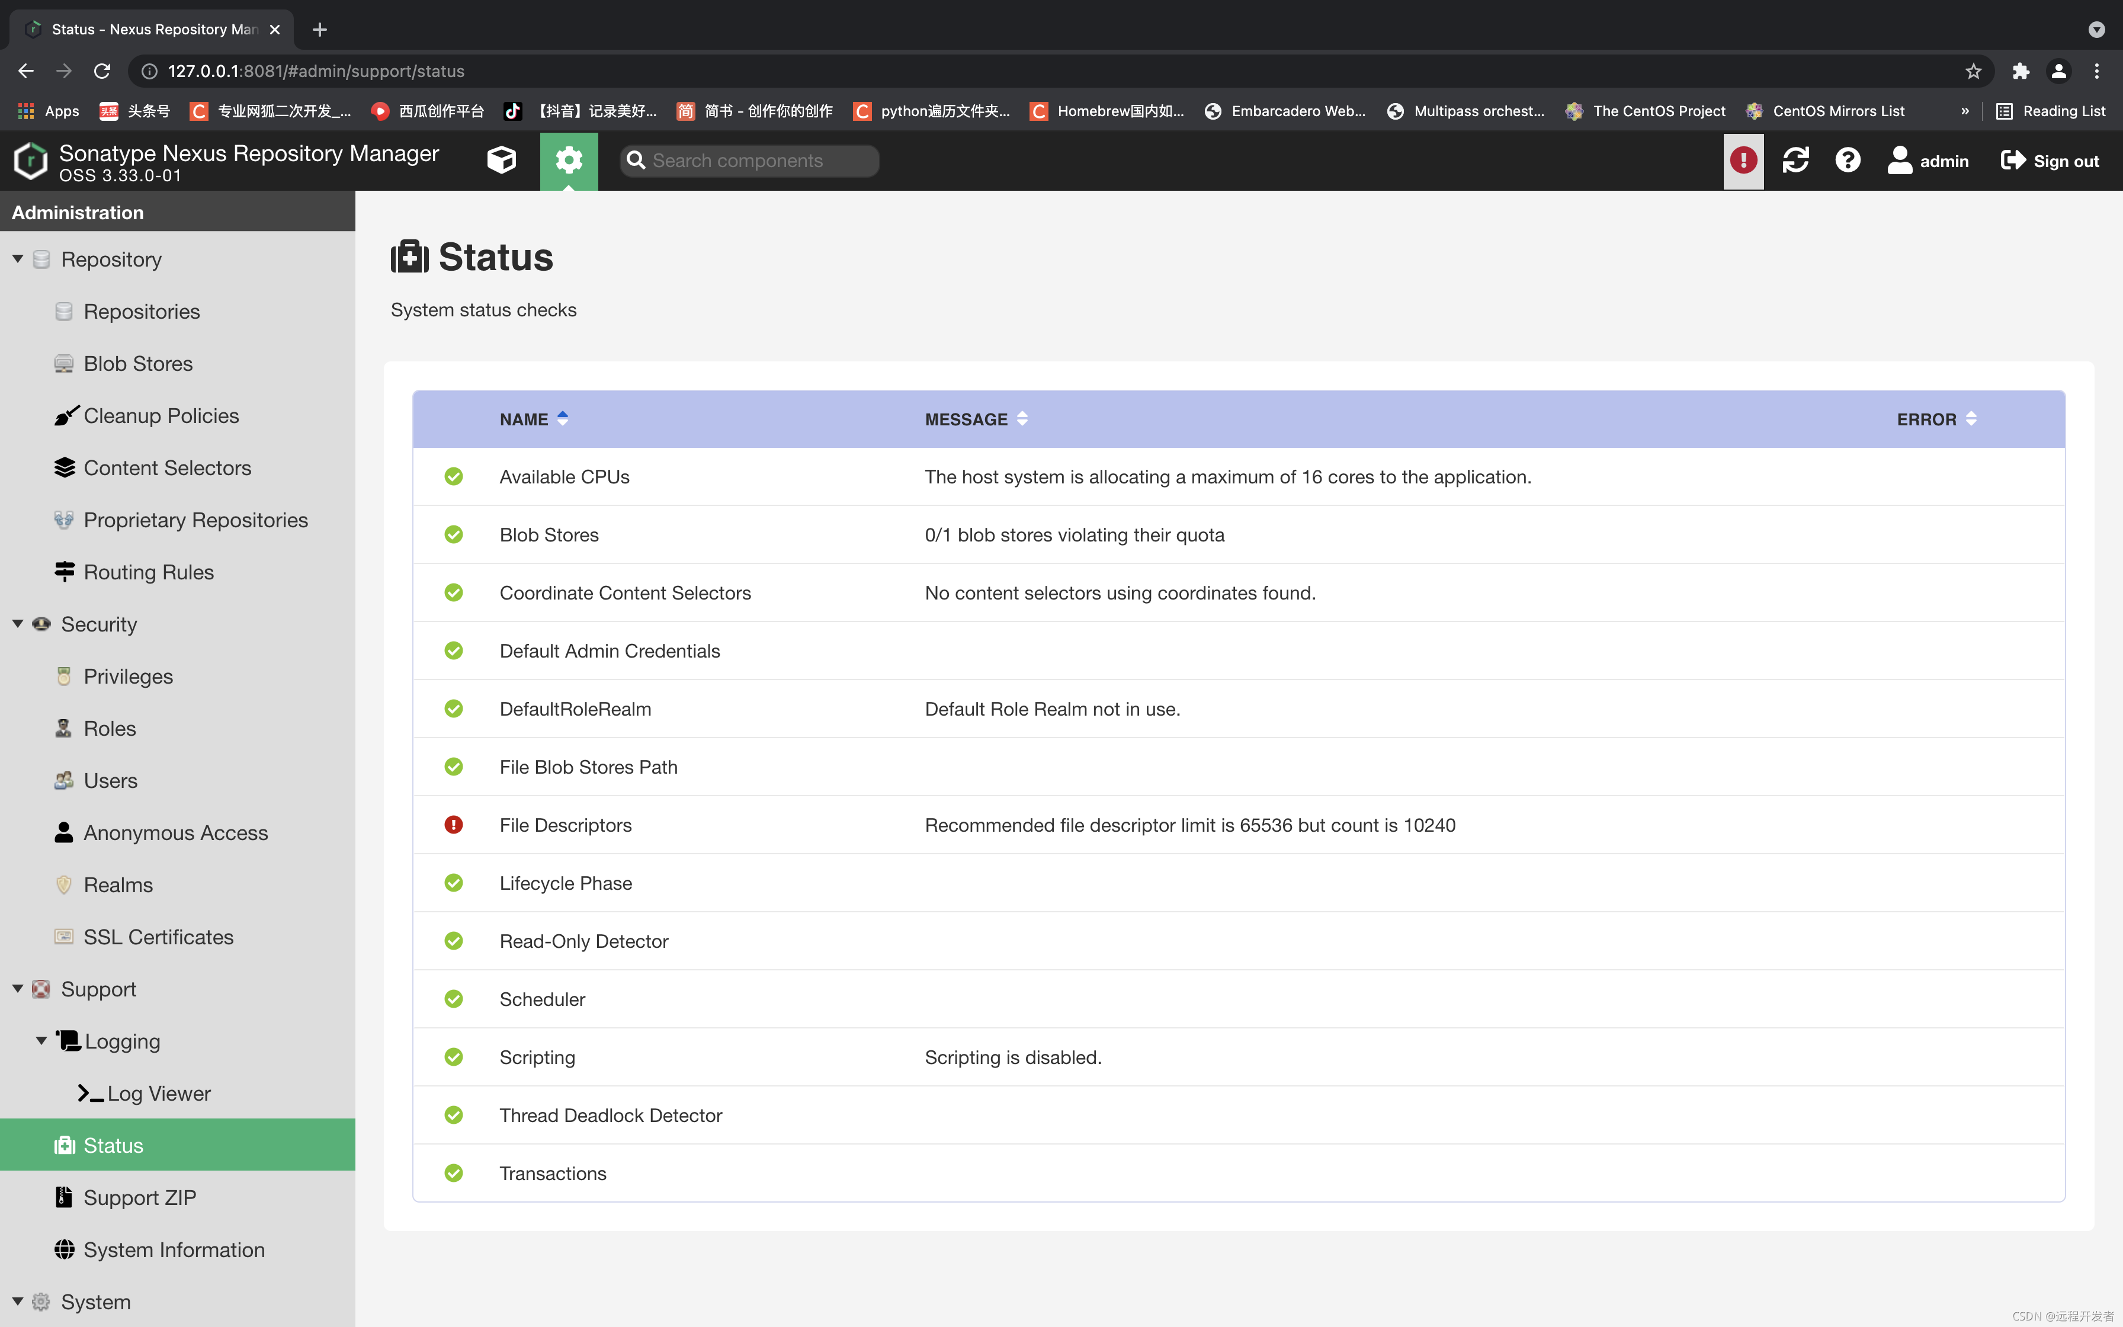Select Status in the sidebar
2123x1327 pixels.
click(177, 1145)
